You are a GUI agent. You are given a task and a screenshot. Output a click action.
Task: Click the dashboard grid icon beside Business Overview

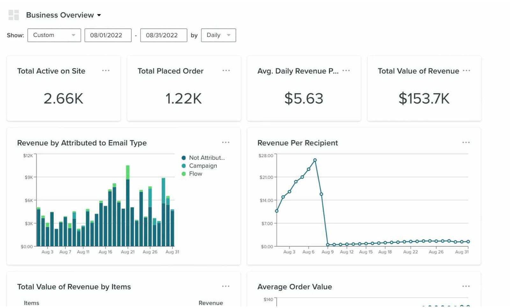pos(13,15)
